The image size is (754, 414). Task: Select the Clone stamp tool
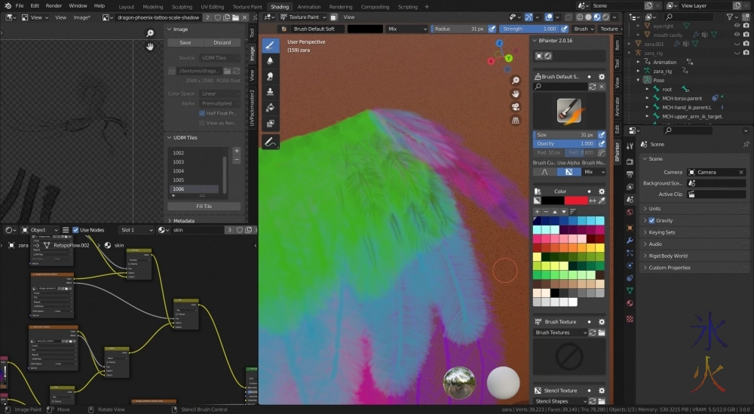click(270, 92)
